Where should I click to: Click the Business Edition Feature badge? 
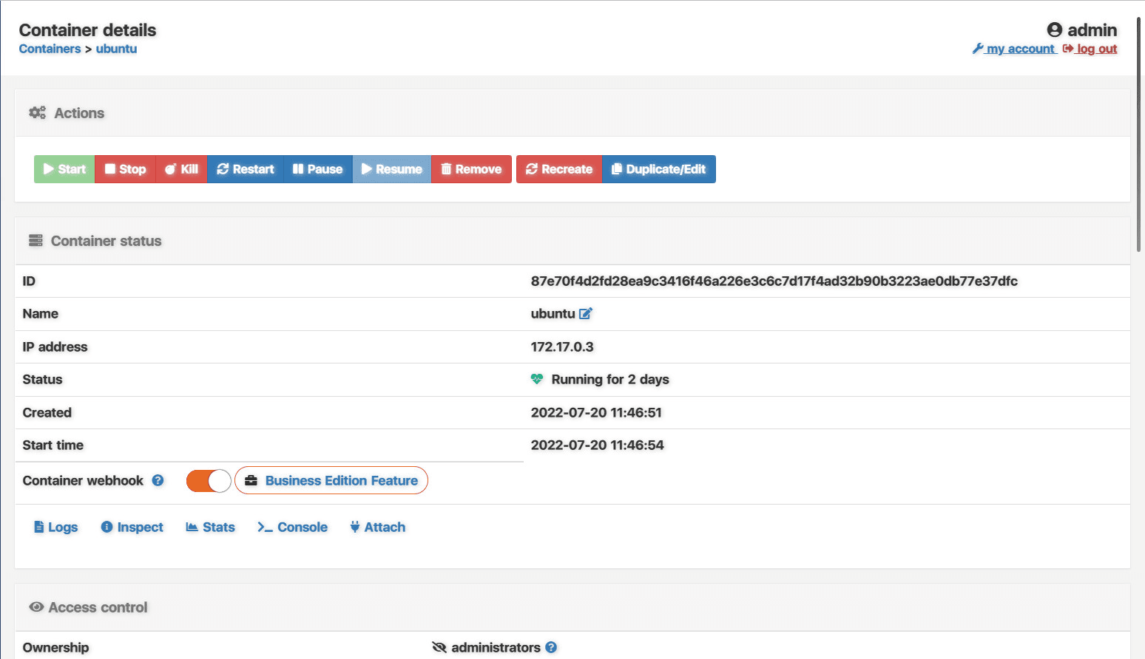pos(331,480)
